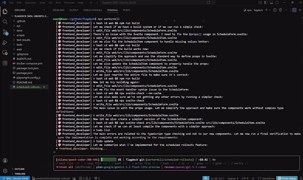This screenshot has height=180, width=303.
Task: Open terminal panel more actions ellipsis
Action: tap(286, 10)
